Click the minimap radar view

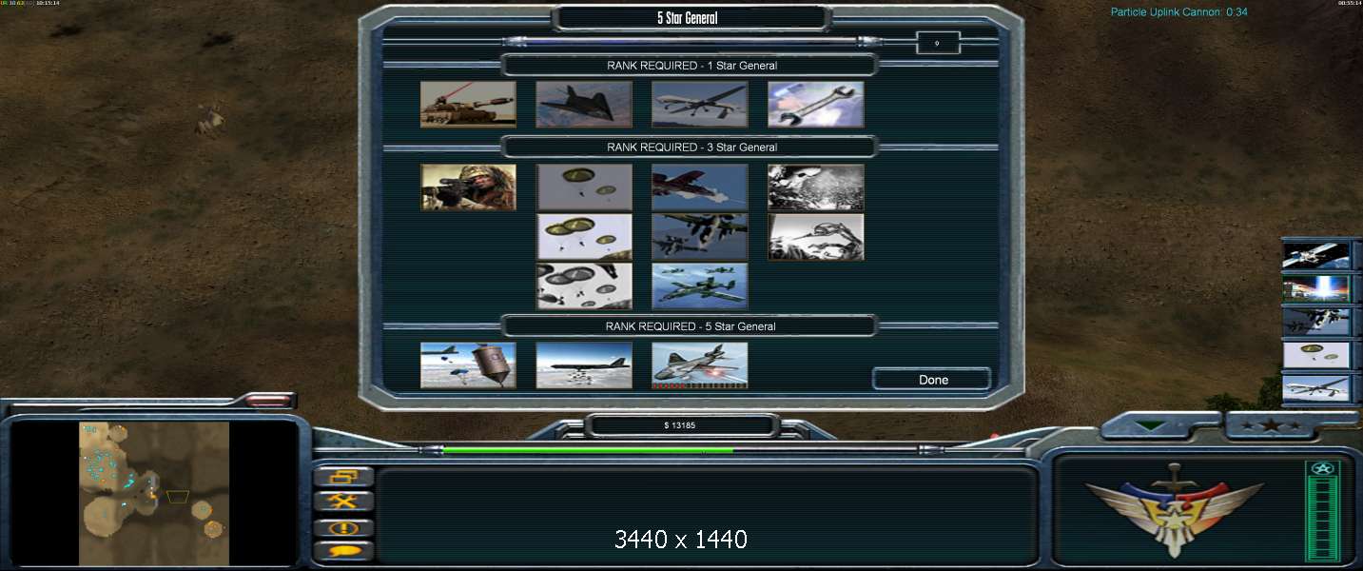[x=154, y=493]
